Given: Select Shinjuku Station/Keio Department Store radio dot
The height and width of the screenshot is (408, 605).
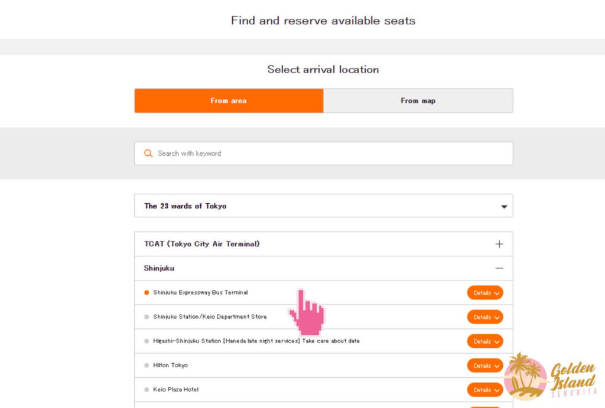Looking at the screenshot, I should click(x=147, y=317).
